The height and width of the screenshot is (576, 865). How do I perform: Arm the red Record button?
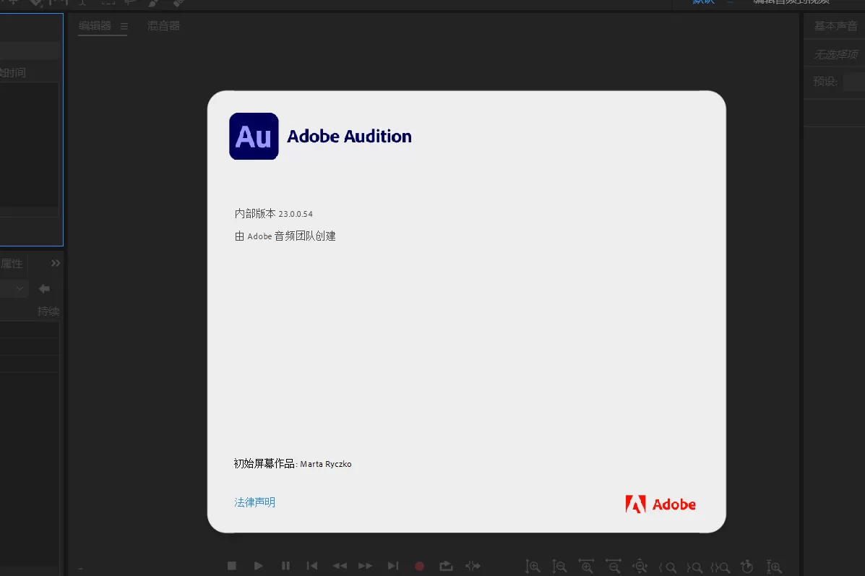(x=419, y=566)
